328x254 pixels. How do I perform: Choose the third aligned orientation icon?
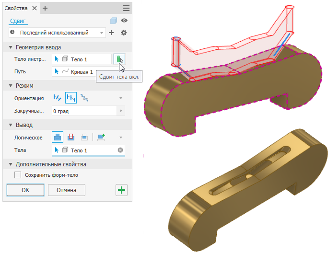pos(84,98)
